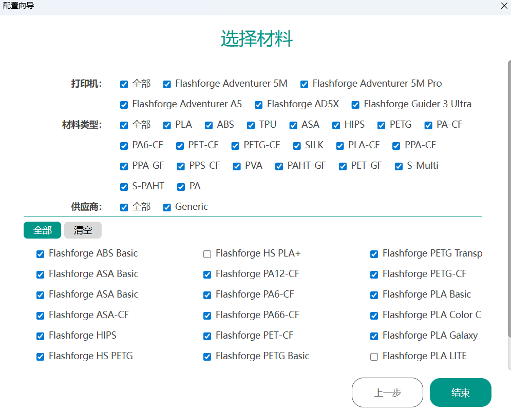Uncheck the PET-GF material type
This screenshot has height=413, width=511.
point(343,166)
